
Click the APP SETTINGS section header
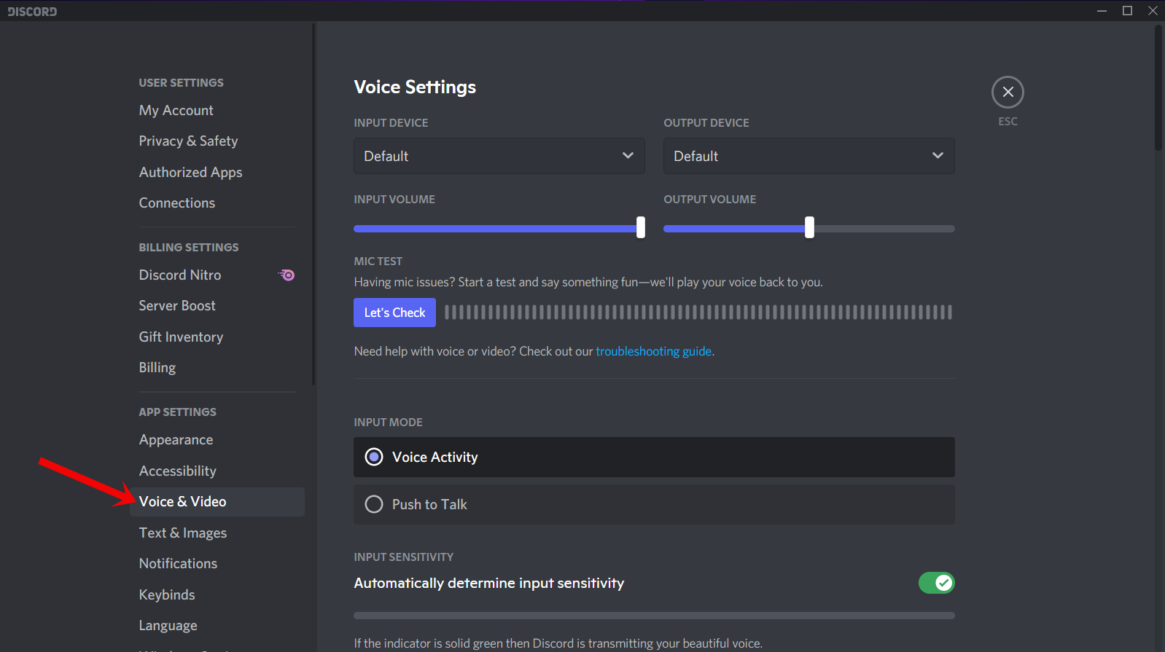coord(177,412)
